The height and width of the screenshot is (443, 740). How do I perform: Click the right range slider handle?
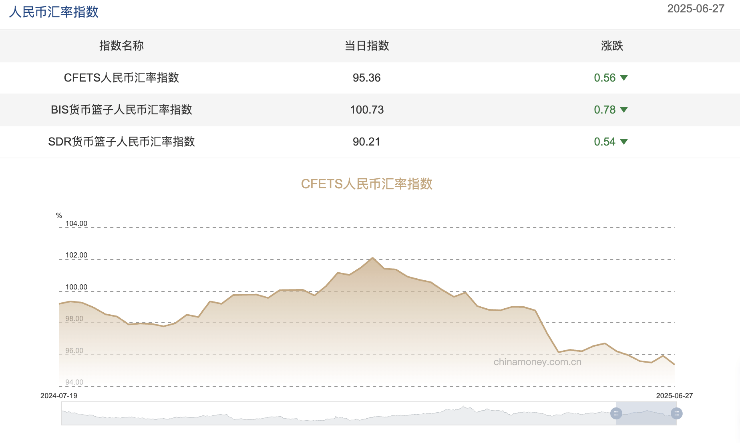point(676,413)
